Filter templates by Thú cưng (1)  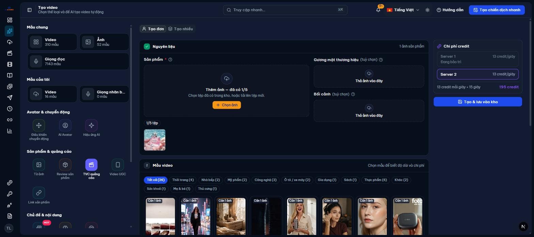point(207,188)
